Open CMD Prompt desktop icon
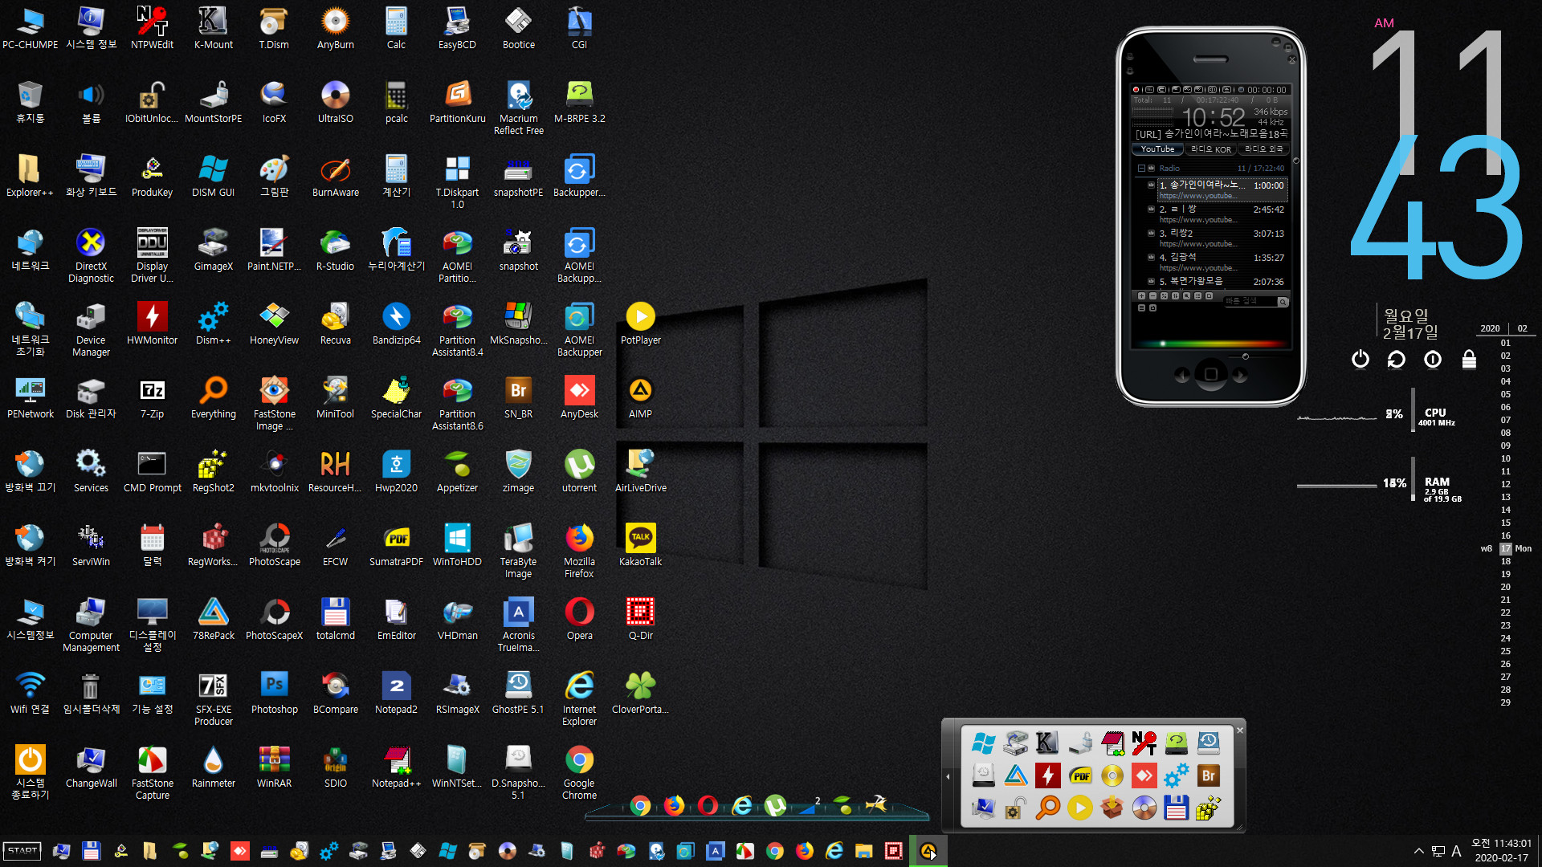This screenshot has height=867, width=1542. 152,472
